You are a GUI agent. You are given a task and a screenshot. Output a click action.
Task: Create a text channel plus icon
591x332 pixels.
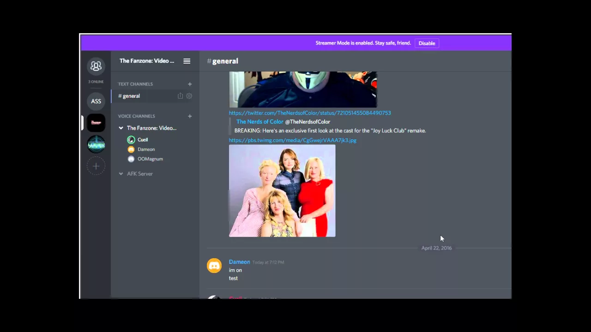(190, 84)
